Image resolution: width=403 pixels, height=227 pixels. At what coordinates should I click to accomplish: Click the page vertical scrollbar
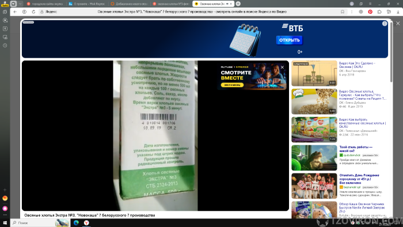pos(391,51)
